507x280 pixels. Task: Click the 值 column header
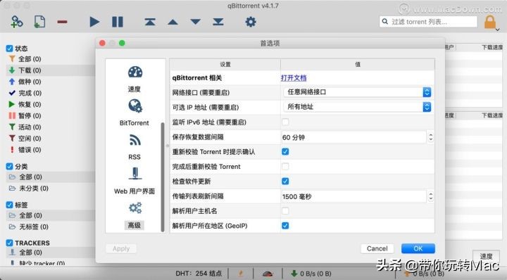tap(358, 64)
